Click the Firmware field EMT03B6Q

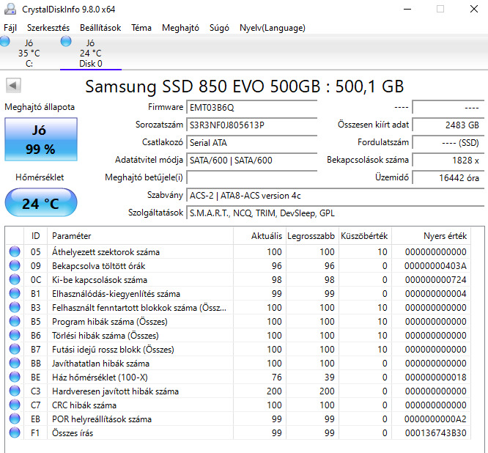[x=251, y=108]
